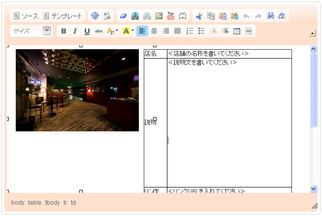Image resolution: width=322 pixels, height=216 pixels.
Task: Select the 'tbody' element in path bar
Action: pyautogui.click(x=52, y=203)
